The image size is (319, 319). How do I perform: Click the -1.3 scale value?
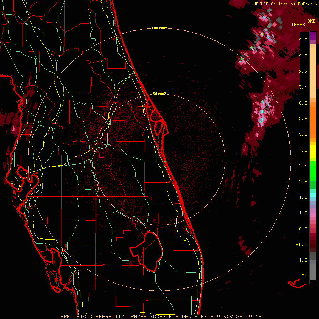pos(302,260)
